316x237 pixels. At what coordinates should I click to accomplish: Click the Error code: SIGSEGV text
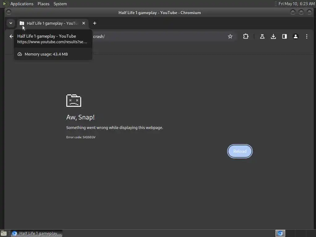click(x=81, y=137)
